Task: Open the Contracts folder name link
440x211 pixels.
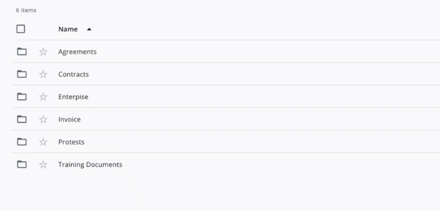Action: 74,74
